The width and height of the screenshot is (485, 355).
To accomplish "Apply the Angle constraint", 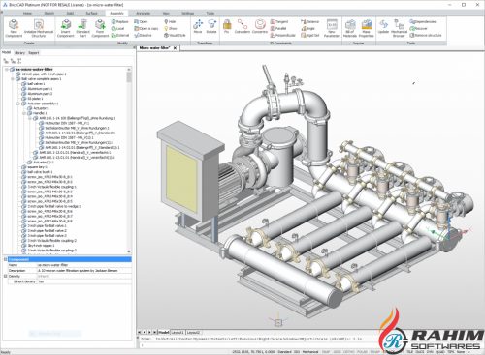I will click(x=307, y=28).
